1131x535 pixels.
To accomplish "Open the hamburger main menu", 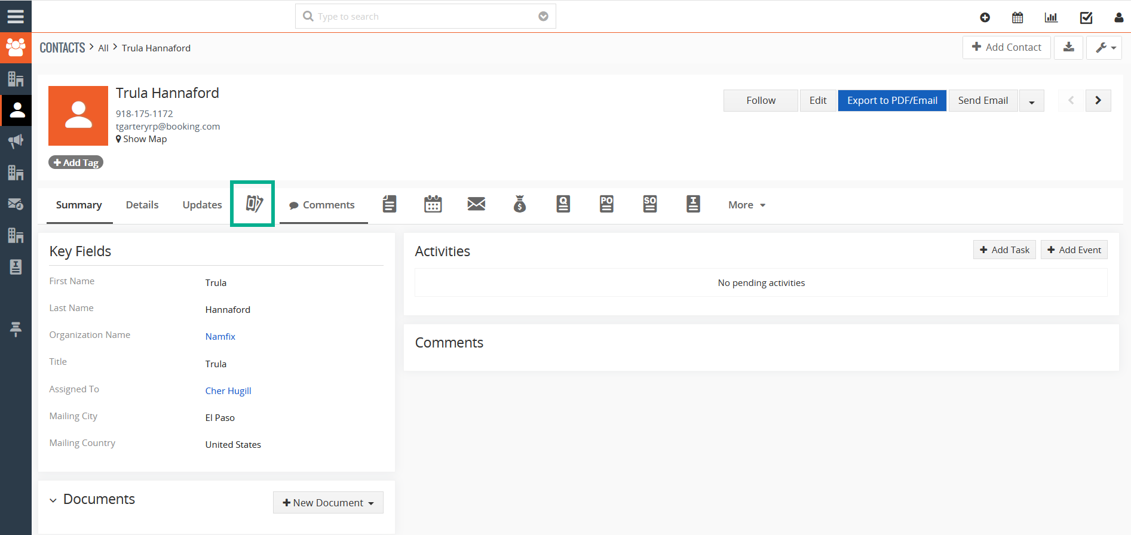I will coord(16,16).
